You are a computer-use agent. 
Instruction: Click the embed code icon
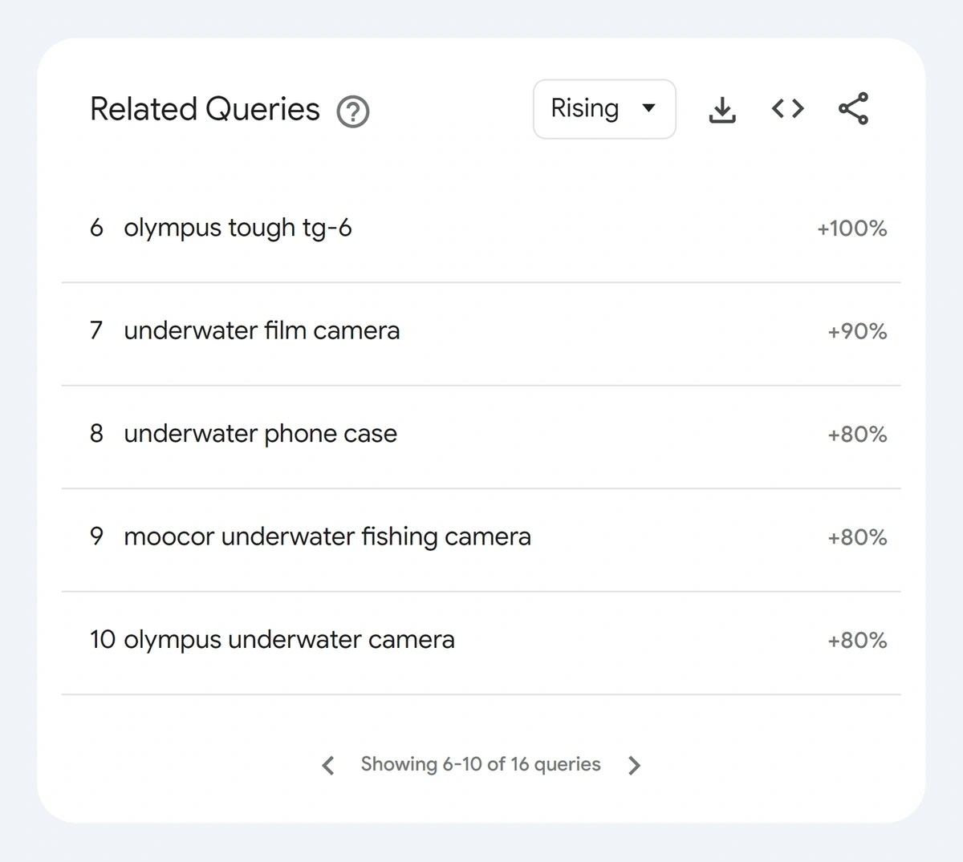(787, 108)
